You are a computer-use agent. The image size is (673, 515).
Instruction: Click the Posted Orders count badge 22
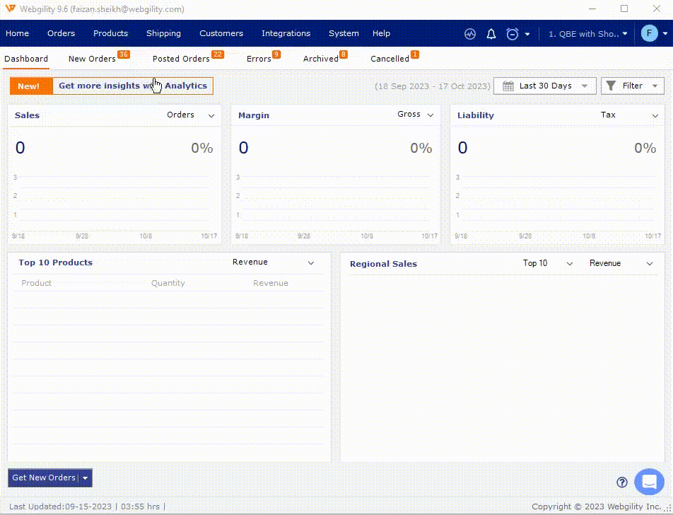[218, 54]
